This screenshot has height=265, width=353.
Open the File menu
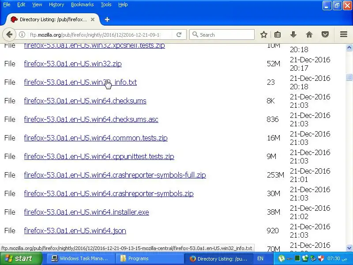pyautogui.click(x=7, y=4)
